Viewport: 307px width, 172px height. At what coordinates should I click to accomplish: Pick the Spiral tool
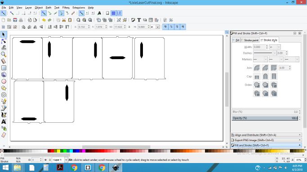pyautogui.click(x=4, y=95)
